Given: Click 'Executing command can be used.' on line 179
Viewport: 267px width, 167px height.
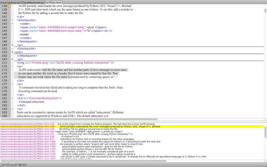Looking at the screenshot, I should tap(38, 91).
